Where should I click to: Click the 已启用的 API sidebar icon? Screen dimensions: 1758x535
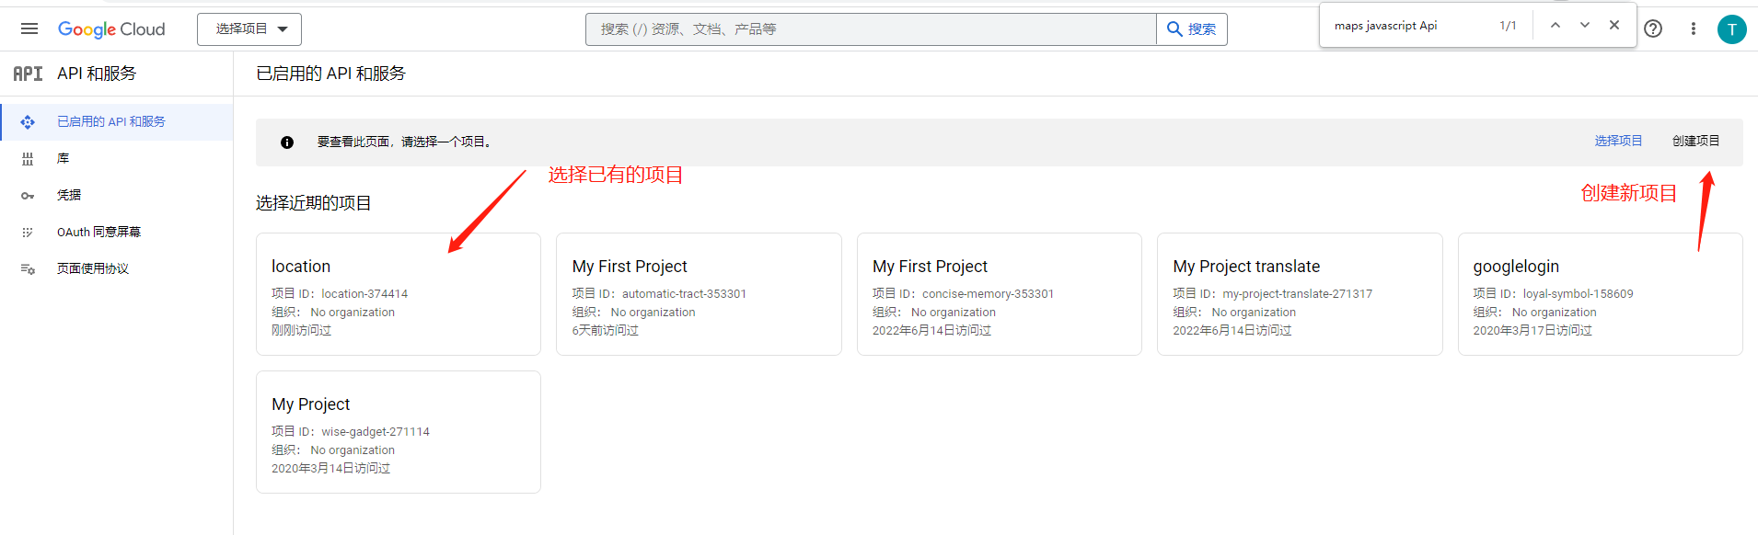click(28, 121)
